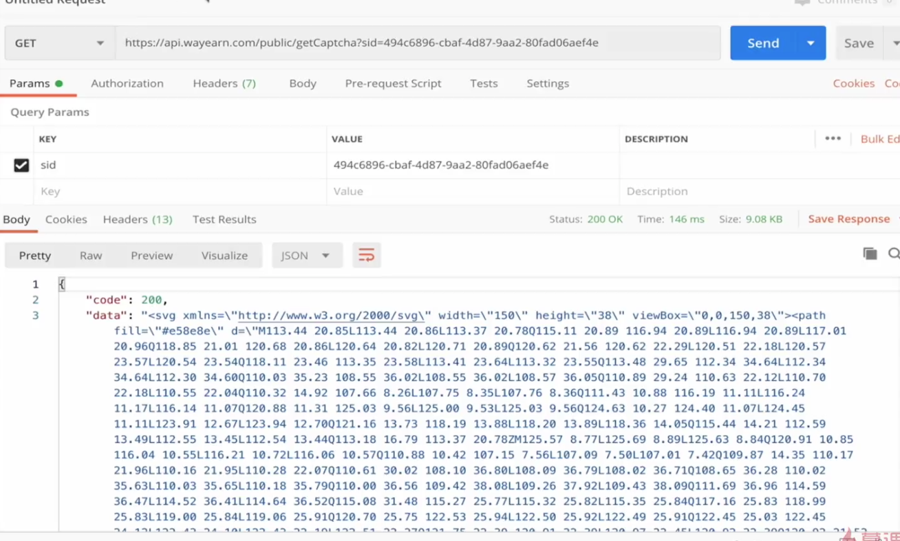This screenshot has height=541, width=900.
Task: Click the Save button
Action: pos(859,43)
